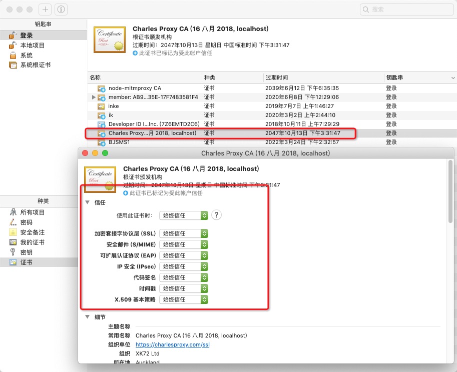Viewport: 457px width, 372px height.
Task: Collapse the 细节 section
Action: [88, 316]
